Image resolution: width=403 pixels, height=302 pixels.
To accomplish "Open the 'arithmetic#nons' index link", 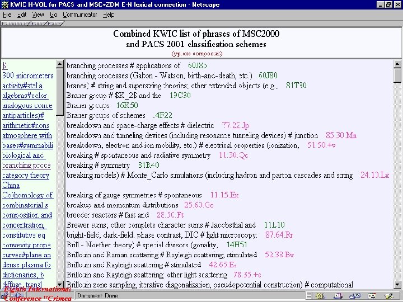I will coord(26,126).
